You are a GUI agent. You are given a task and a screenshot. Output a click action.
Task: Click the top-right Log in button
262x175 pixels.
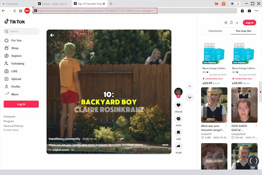coord(249,23)
